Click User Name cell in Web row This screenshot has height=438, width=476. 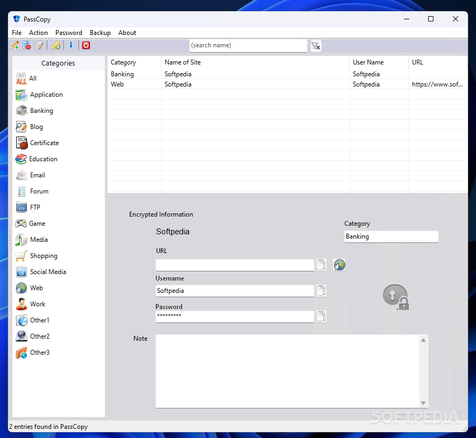tap(379, 84)
